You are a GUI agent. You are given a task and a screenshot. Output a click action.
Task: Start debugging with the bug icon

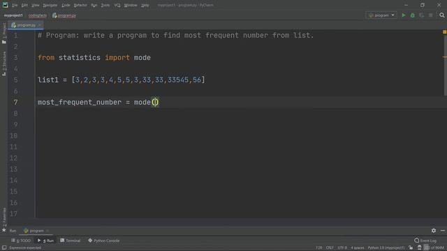click(x=413, y=15)
